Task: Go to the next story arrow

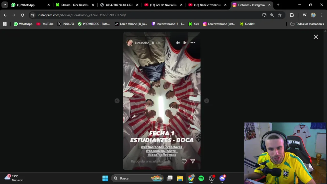Action: (x=207, y=101)
